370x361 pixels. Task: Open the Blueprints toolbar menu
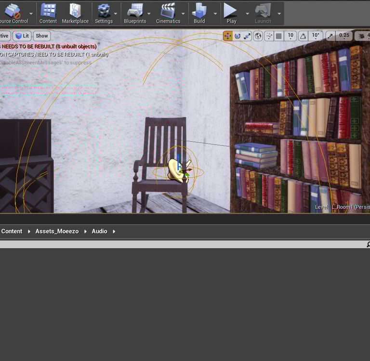coord(135,13)
